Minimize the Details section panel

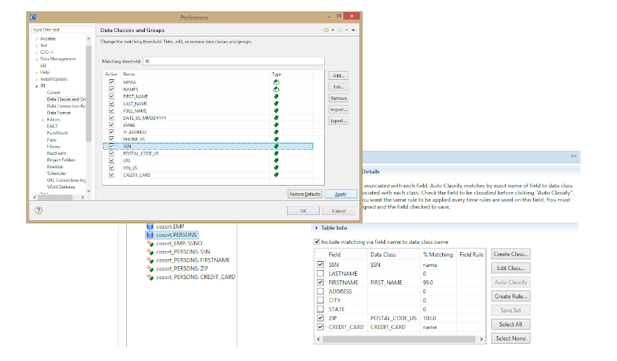[x=573, y=156]
